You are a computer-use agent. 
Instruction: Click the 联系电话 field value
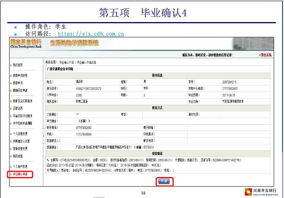point(84,128)
